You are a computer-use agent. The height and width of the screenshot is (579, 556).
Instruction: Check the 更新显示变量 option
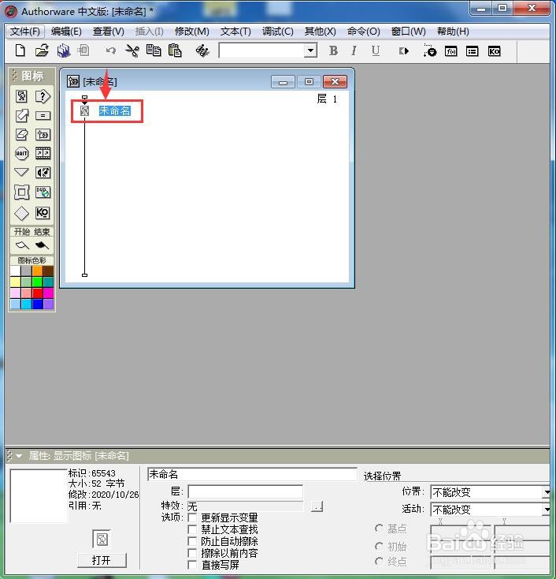[x=192, y=517]
